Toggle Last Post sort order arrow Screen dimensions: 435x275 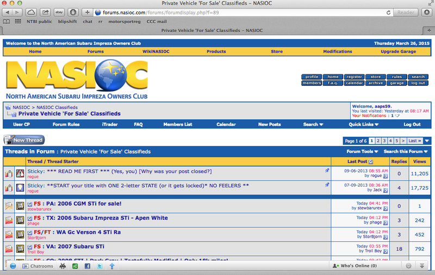click(x=371, y=162)
